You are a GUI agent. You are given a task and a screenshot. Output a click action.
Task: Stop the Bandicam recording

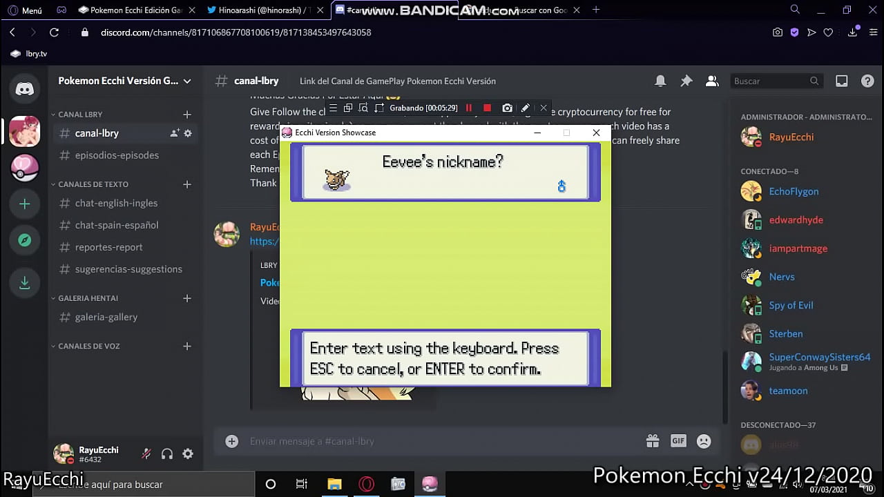coord(488,108)
